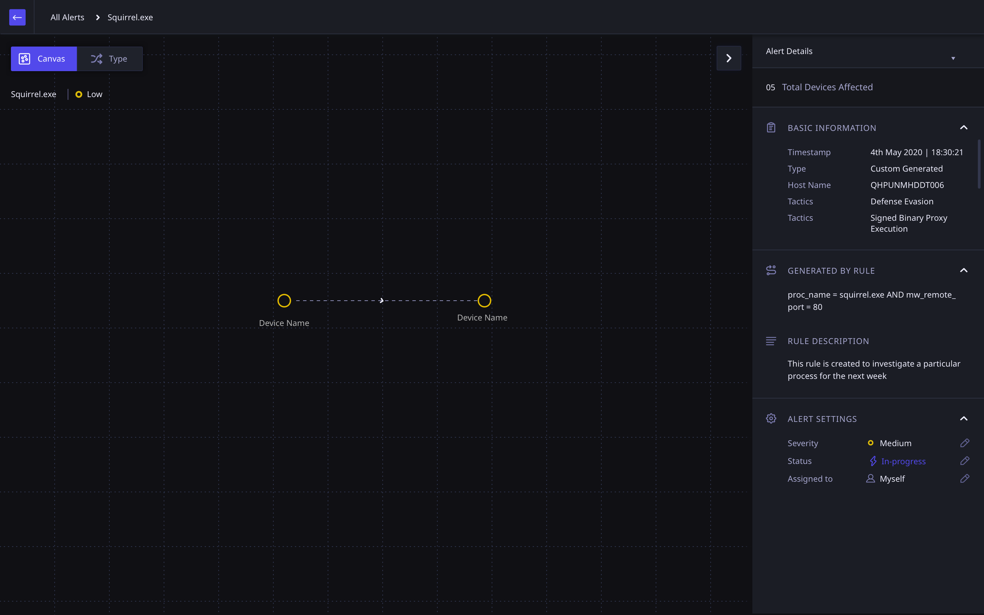The image size is (984, 615).
Task: Switch to Canvas view
Action: pyautogui.click(x=44, y=59)
